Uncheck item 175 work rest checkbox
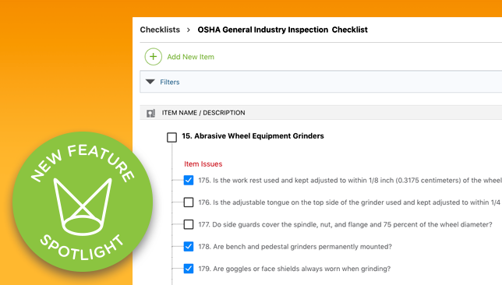Screen dimensions: 502x285 189,180
